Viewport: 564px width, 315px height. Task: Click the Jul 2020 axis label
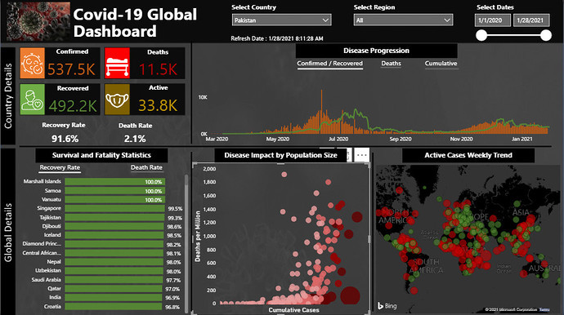(338, 139)
